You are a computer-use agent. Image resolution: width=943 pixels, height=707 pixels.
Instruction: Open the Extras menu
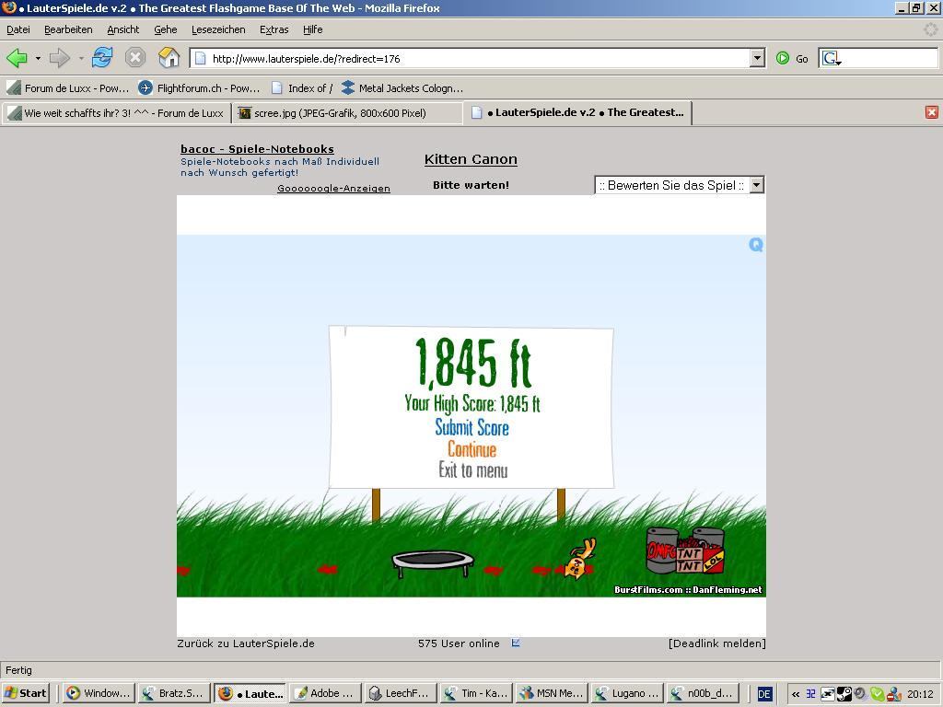click(x=274, y=29)
